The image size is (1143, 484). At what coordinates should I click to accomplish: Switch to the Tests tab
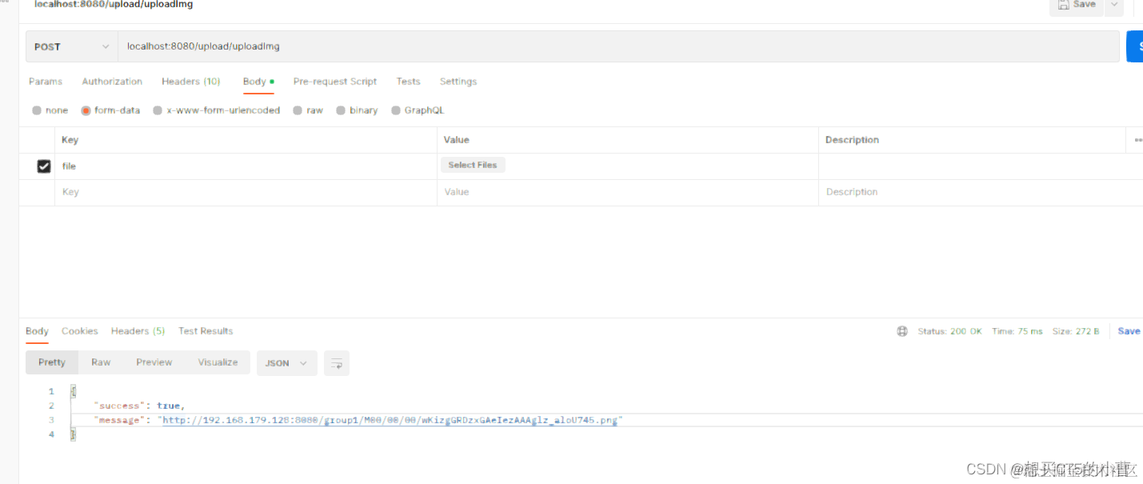(x=408, y=82)
